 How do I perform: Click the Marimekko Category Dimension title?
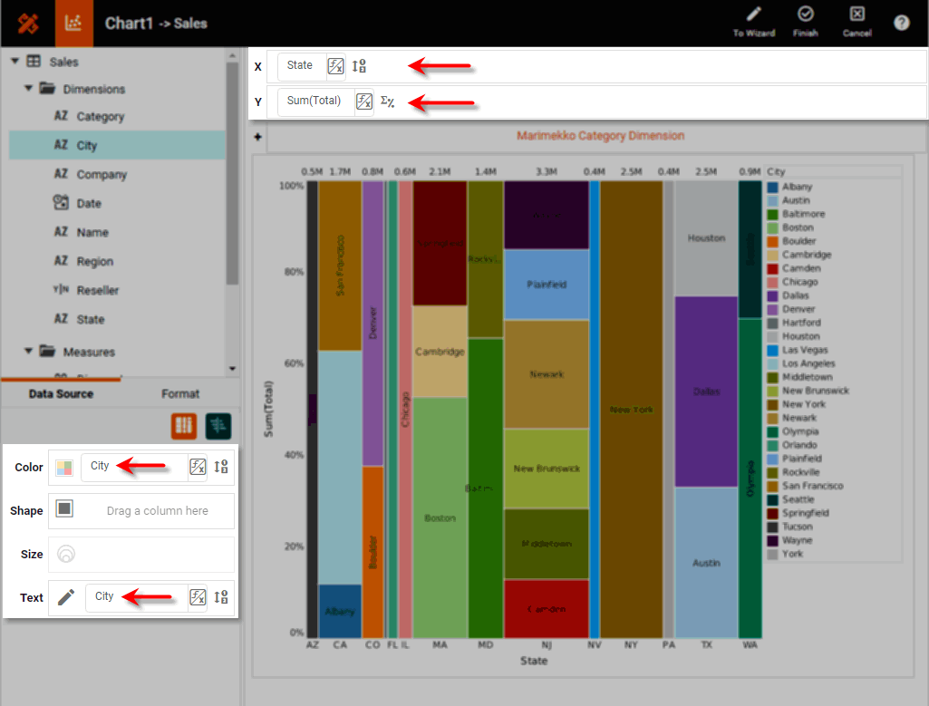600,136
